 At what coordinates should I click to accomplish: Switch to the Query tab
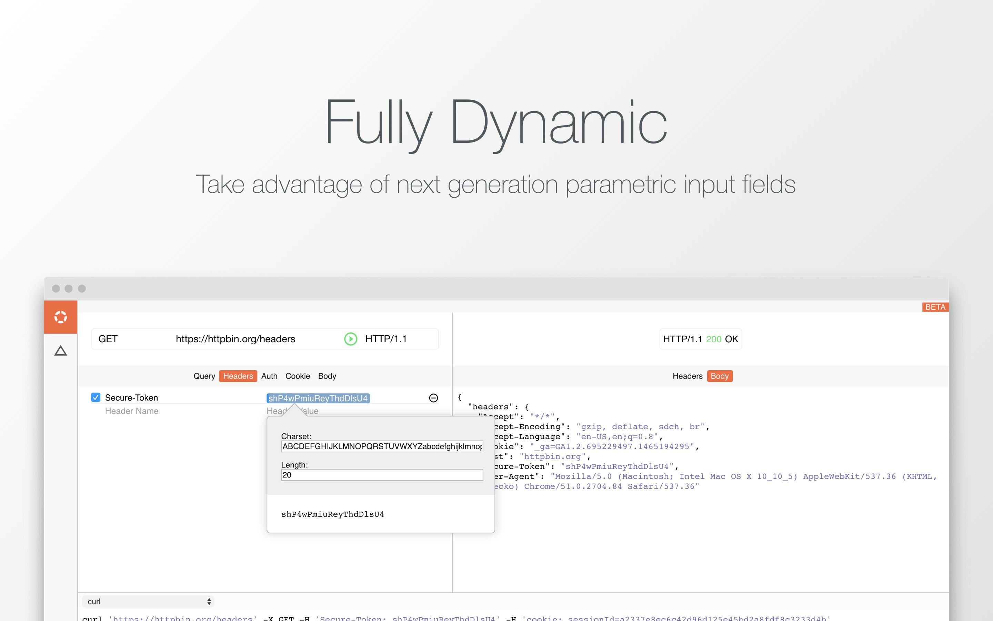pyautogui.click(x=204, y=376)
